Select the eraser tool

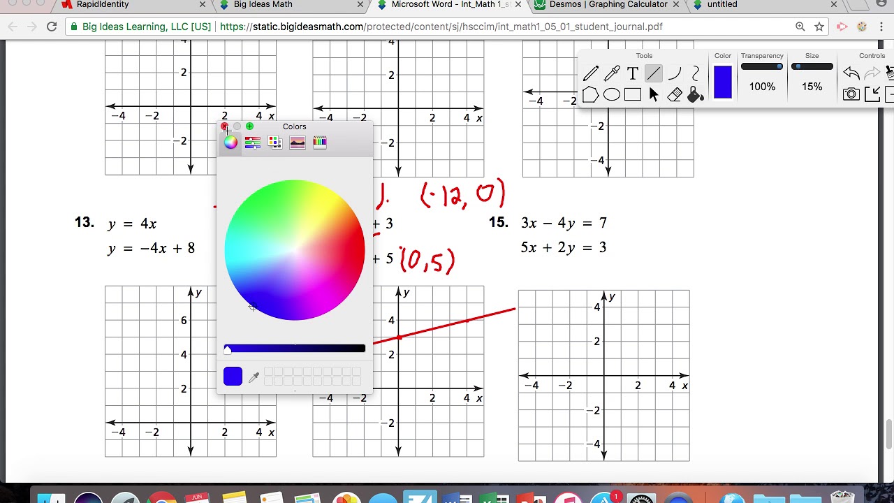tap(675, 94)
